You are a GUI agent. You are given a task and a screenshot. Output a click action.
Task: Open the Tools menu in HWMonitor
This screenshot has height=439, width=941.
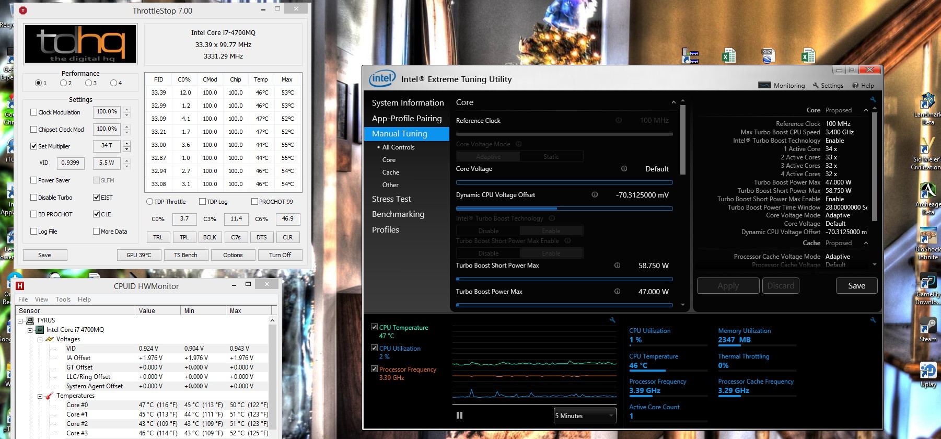(63, 299)
